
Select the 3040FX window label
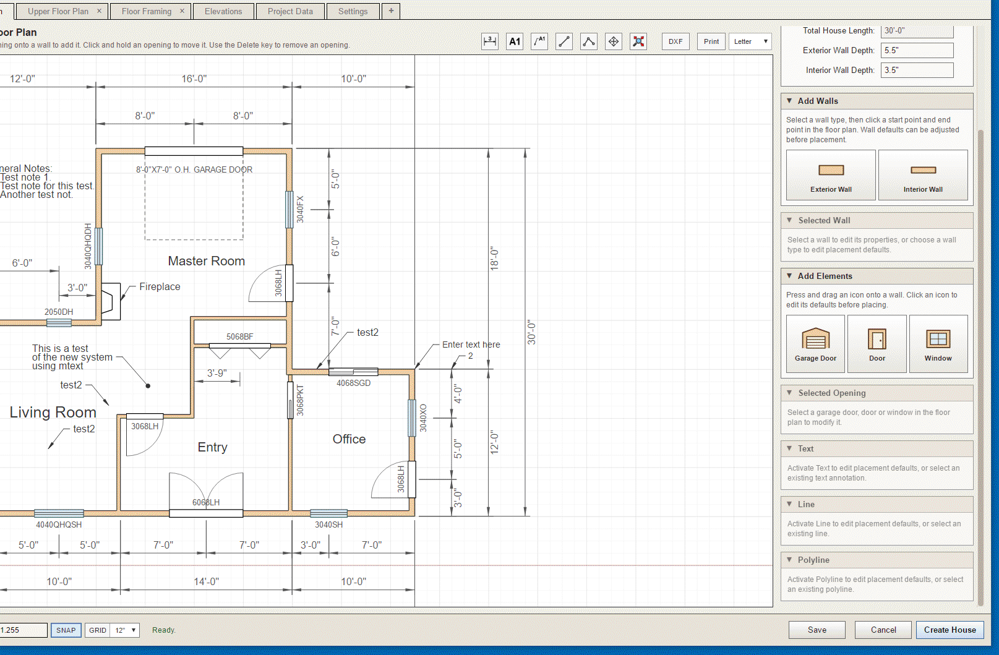(300, 209)
